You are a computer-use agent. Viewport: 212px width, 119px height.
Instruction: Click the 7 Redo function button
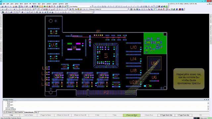pos(114,115)
